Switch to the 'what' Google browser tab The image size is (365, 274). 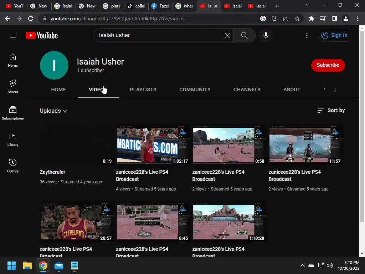184,6
